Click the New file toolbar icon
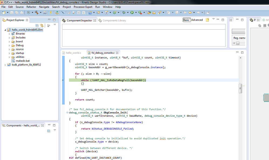Screen dimensions: 269x160 (x=4, y=12)
